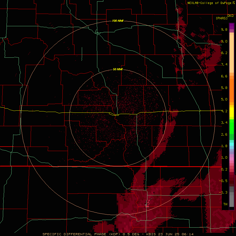Click the TH threshold label on the scale
Viewport: 236px width, 236px height.
coord(225,204)
